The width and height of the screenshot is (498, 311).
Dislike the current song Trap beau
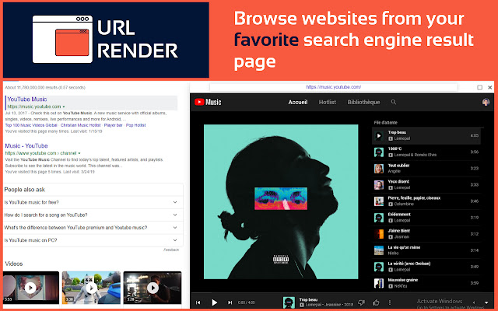[361, 302]
